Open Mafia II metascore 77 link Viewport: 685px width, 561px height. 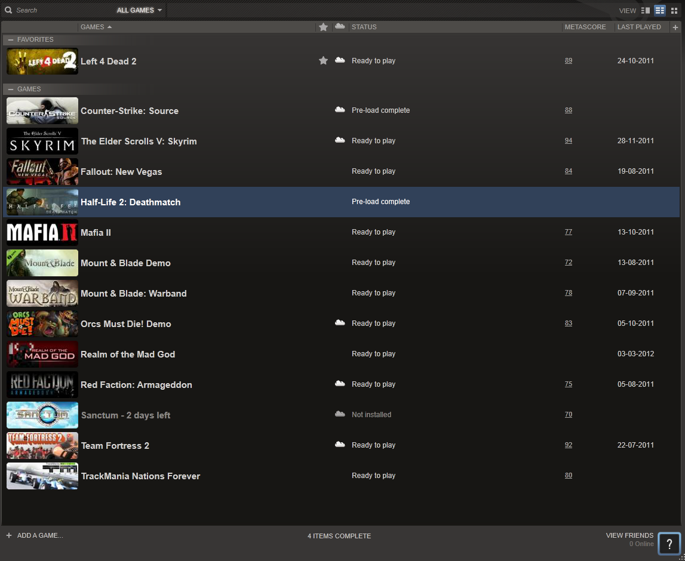pos(569,232)
